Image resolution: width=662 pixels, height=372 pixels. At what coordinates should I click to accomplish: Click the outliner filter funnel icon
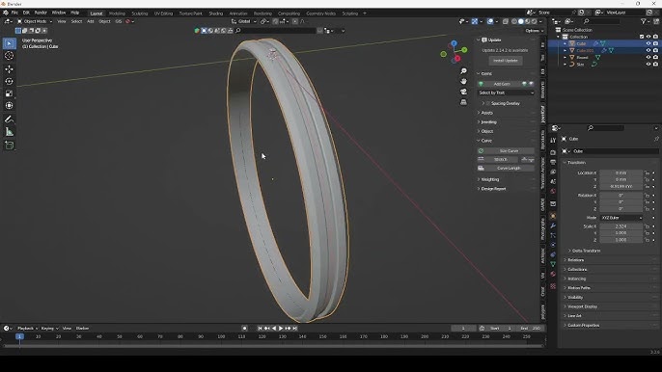[644, 21]
